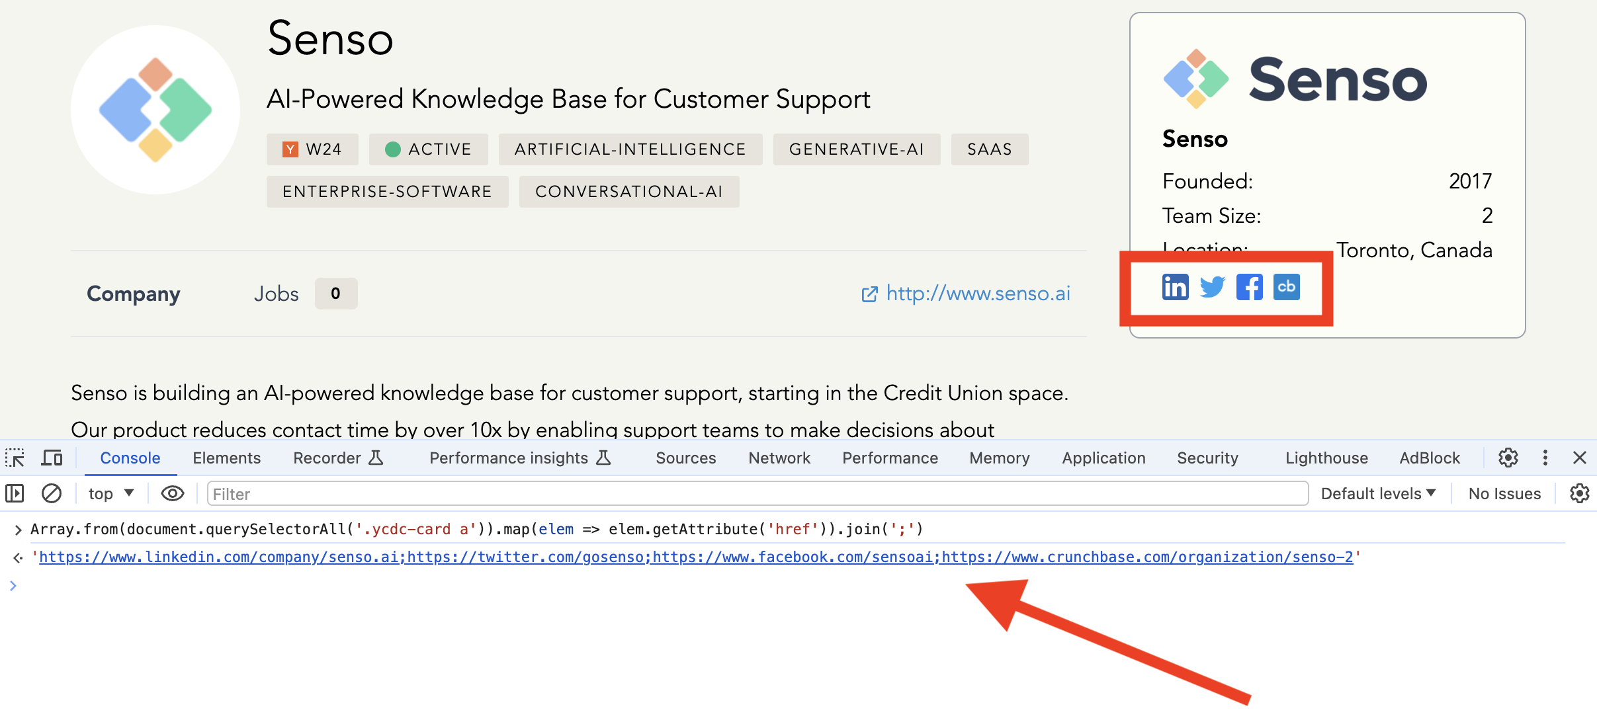Viewport: 1597px width, 726px height.
Task: Close the DevTools panel
Action: click(1580, 458)
